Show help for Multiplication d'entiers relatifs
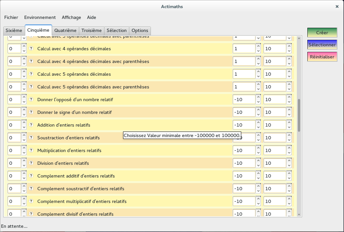This screenshot has width=344, height=232. coord(31,150)
